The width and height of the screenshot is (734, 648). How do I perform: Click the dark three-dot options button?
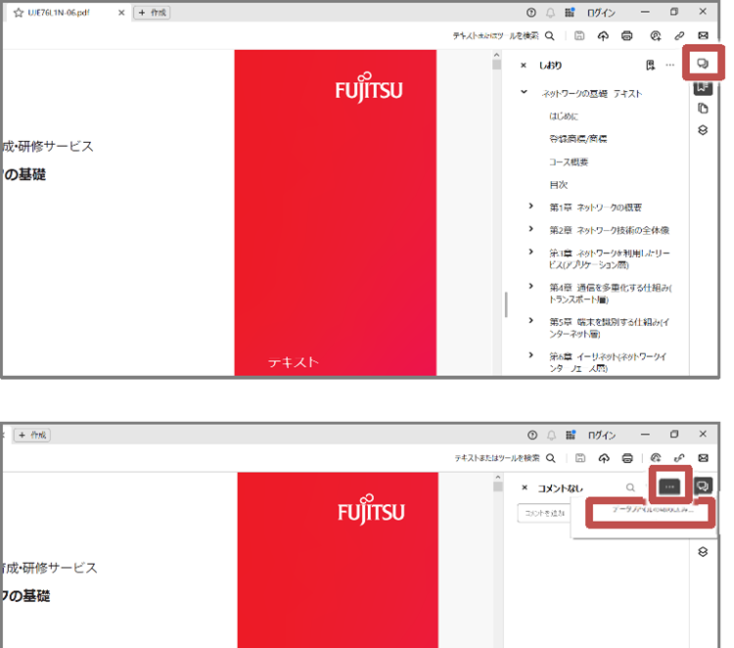click(669, 486)
